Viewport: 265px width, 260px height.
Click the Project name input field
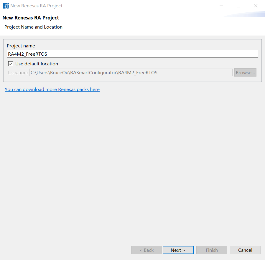(x=132, y=54)
